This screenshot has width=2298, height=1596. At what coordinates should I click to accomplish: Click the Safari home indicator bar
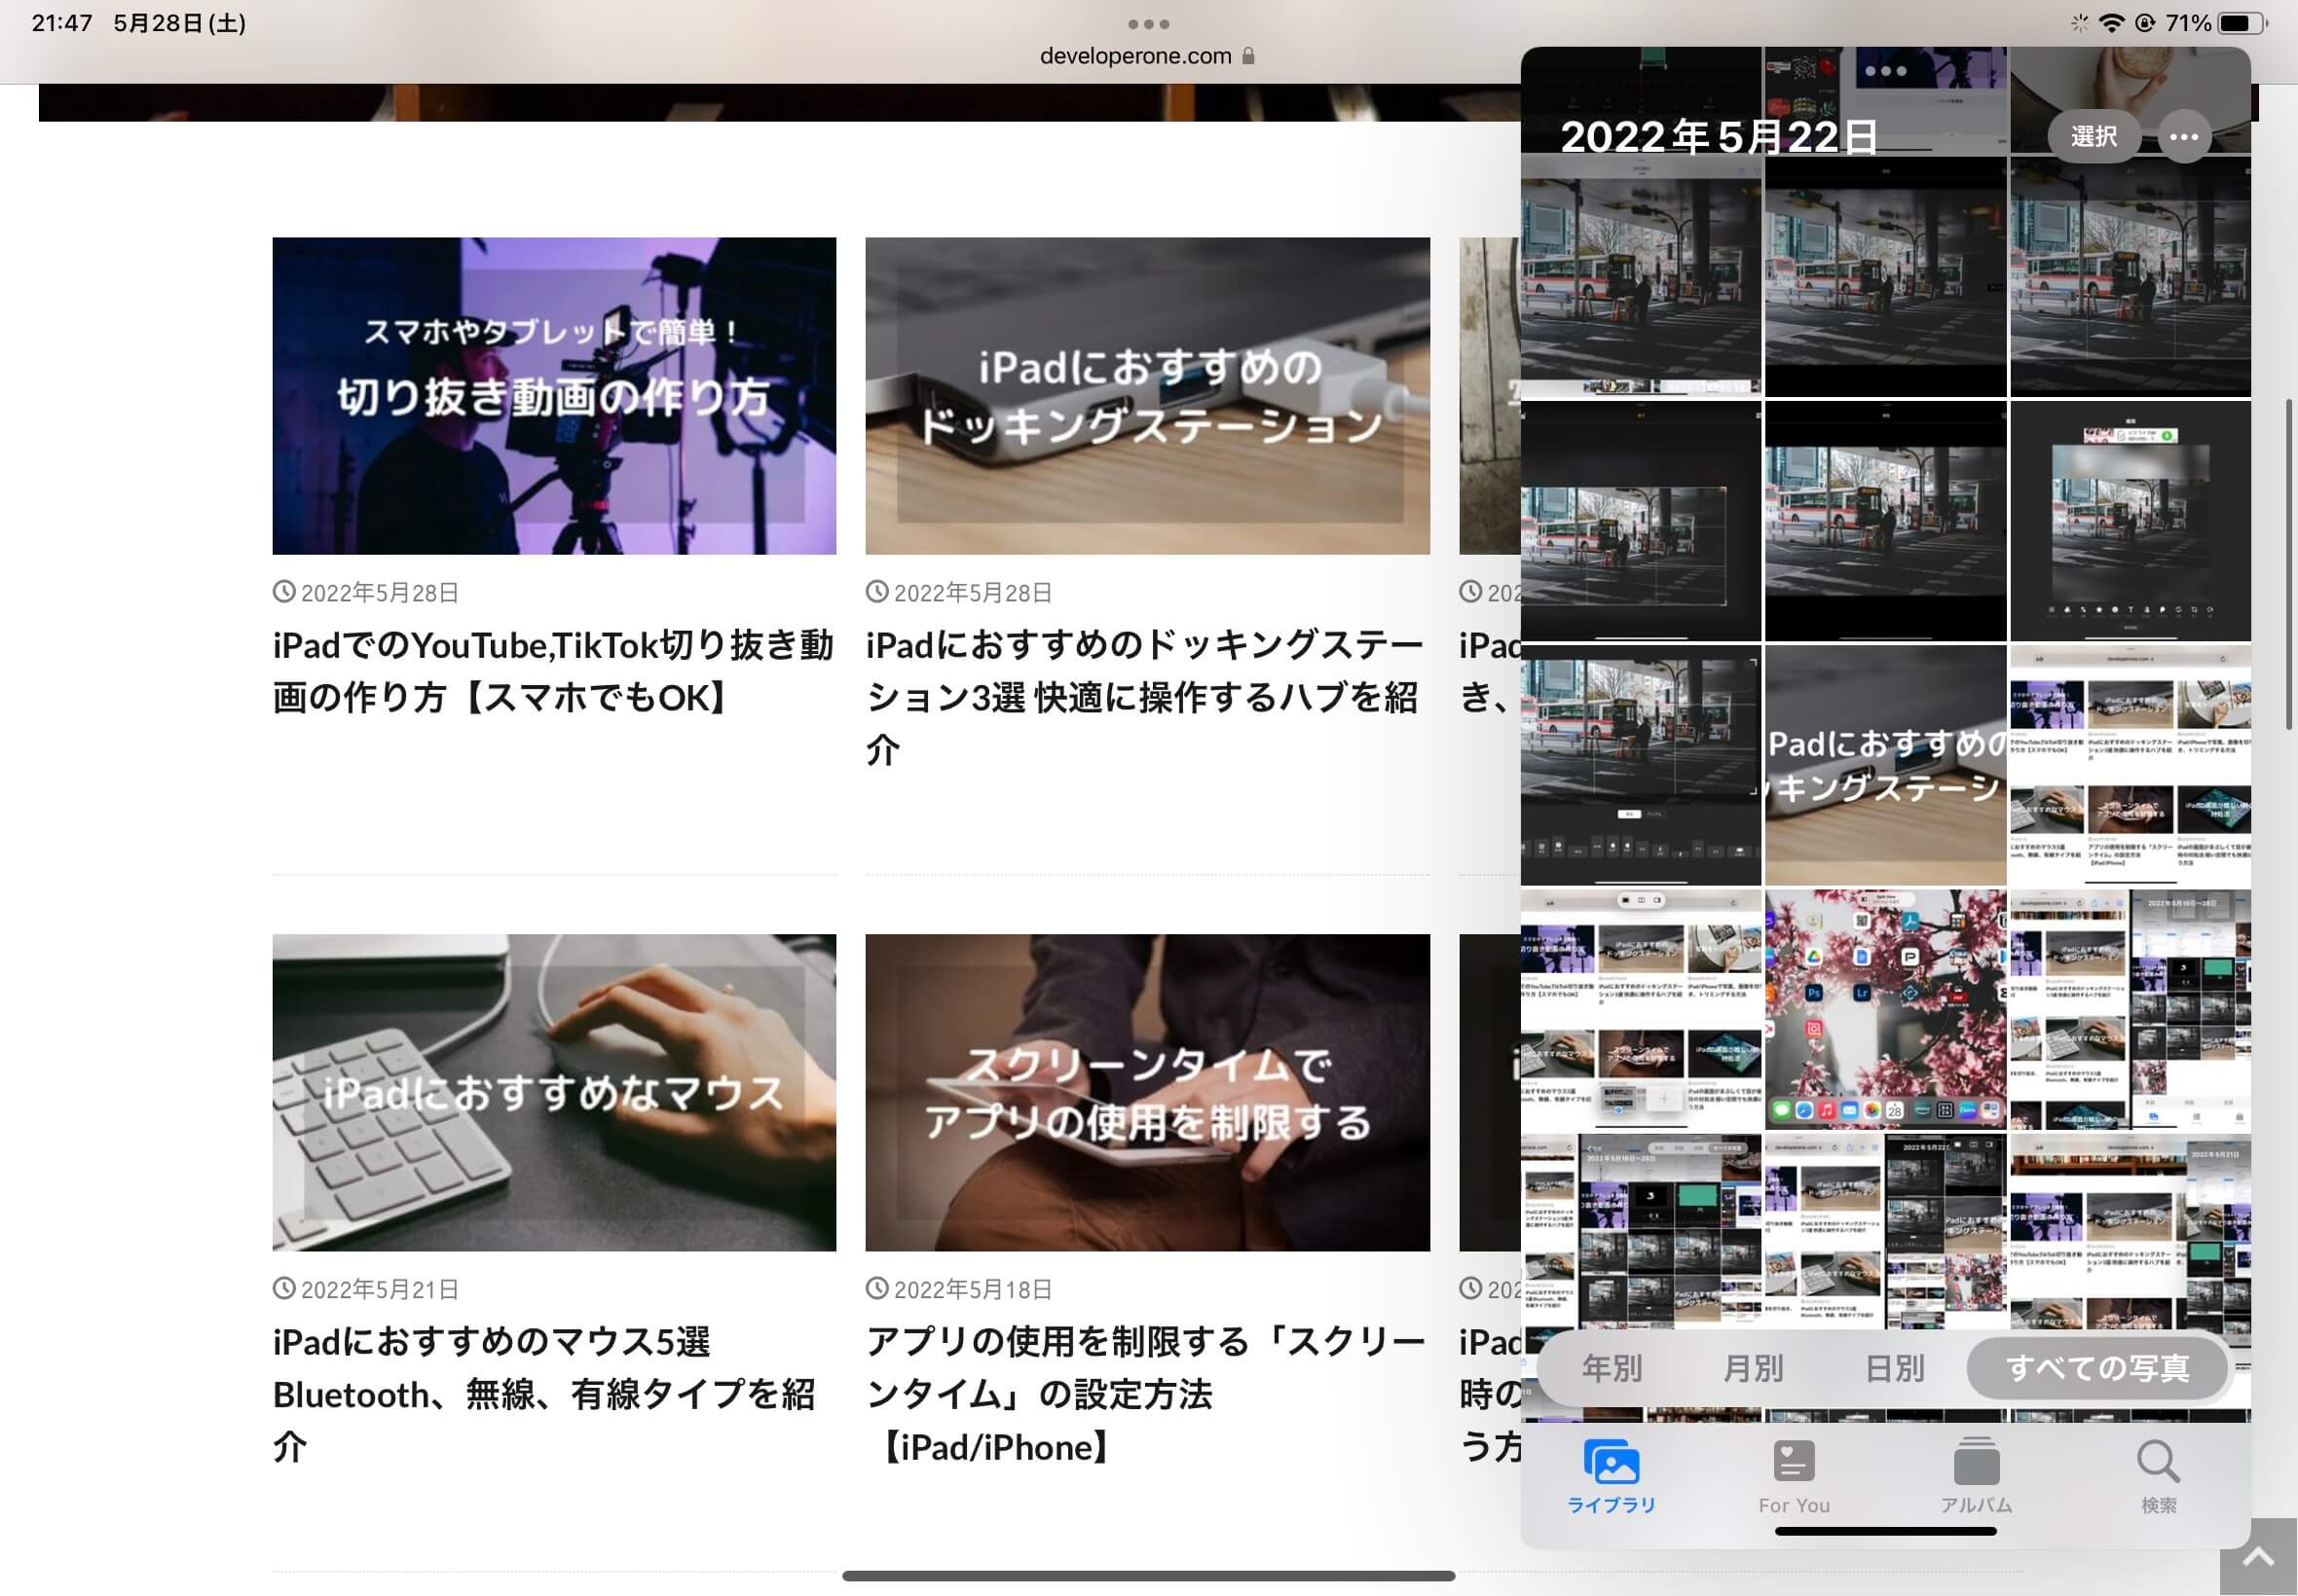[1148, 1576]
